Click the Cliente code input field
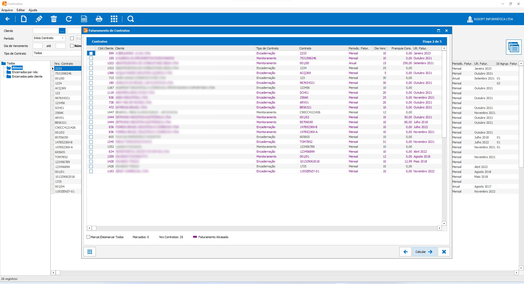The height and width of the screenshot is (284, 524). (46, 31)
